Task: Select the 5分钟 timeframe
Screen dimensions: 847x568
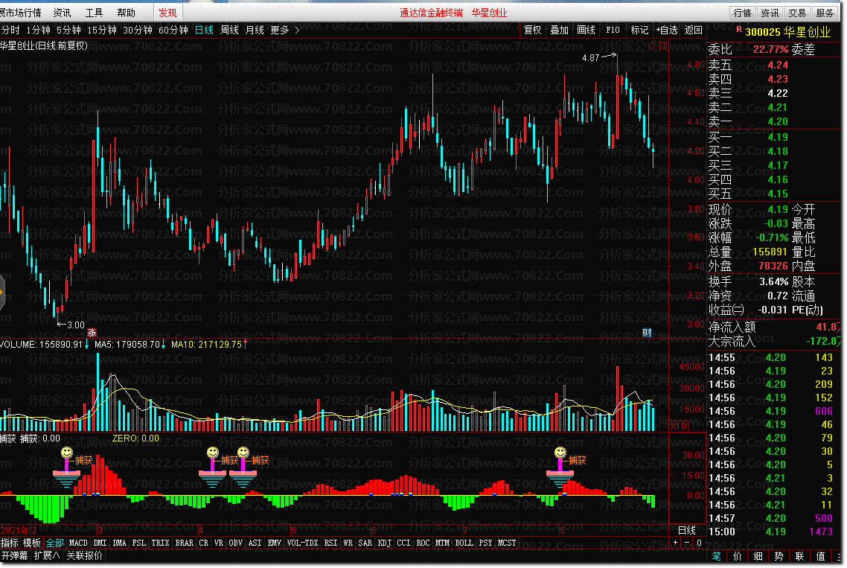Action: [x=68, y=31]
